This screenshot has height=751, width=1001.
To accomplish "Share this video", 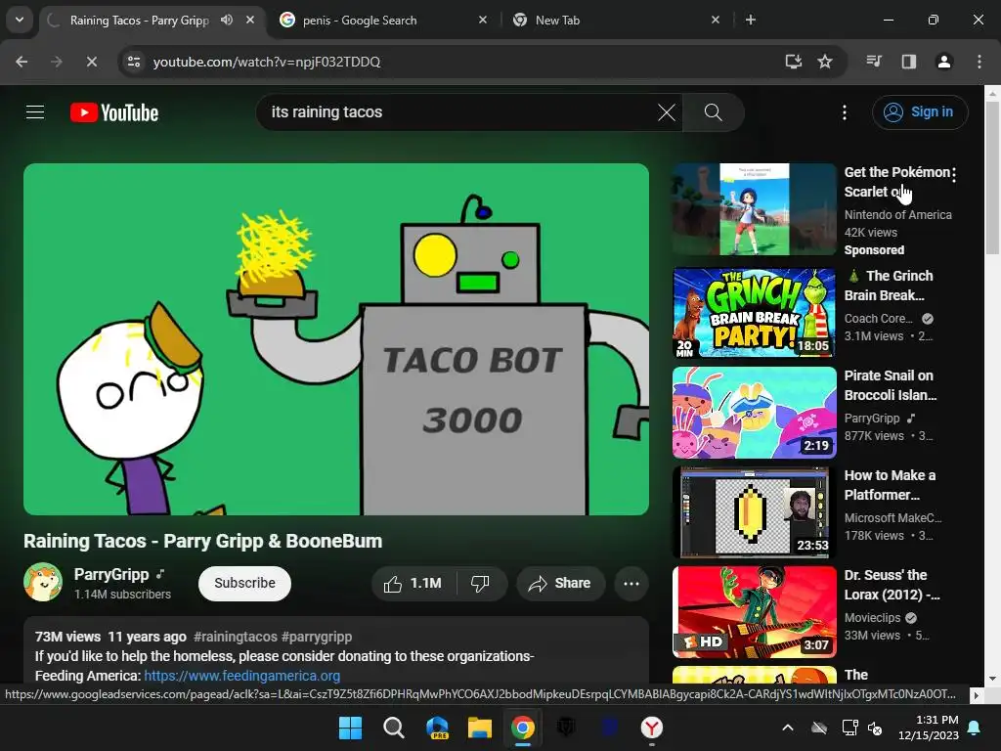I will (x=560, y=583).
